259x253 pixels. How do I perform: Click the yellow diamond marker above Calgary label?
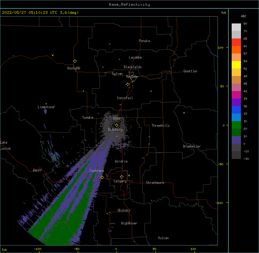point(122,177)
